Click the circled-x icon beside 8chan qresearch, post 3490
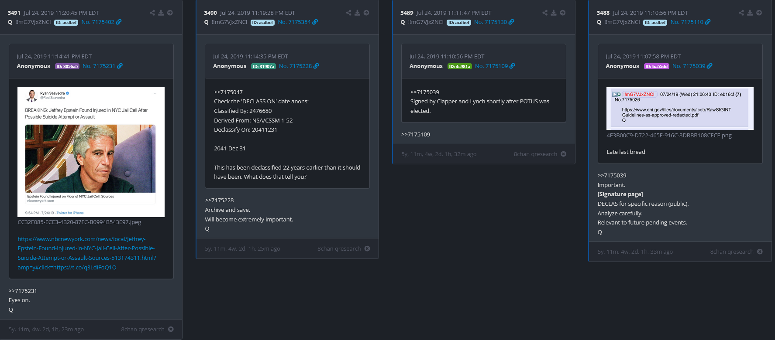The image size is (775, 340). click(x=367, y=248)
